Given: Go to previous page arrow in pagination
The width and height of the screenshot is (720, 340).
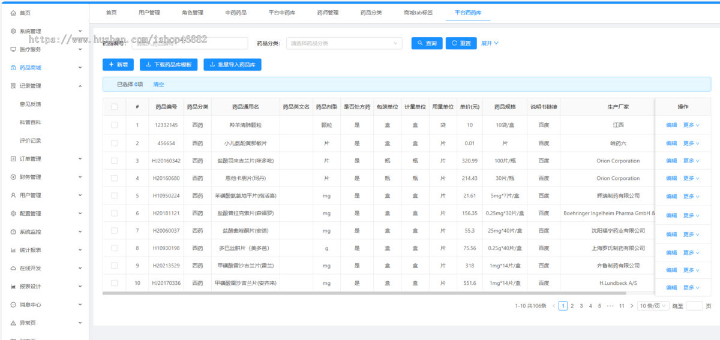Looking at the screenshot, I should tap(554, 306).
